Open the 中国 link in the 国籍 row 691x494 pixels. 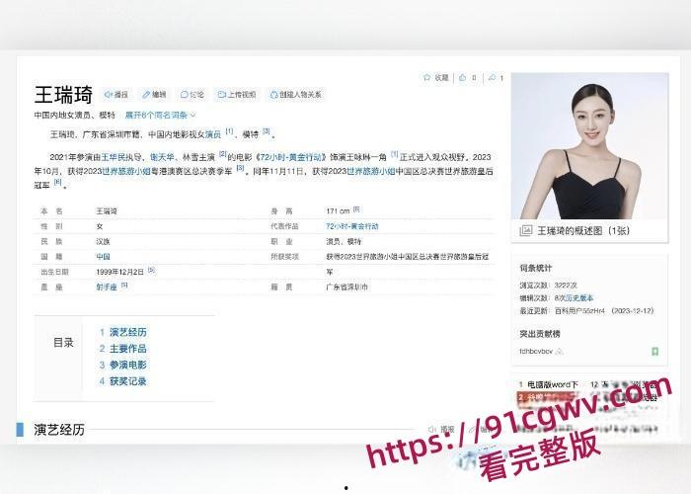pyautogui.click(x=103, y=257)
